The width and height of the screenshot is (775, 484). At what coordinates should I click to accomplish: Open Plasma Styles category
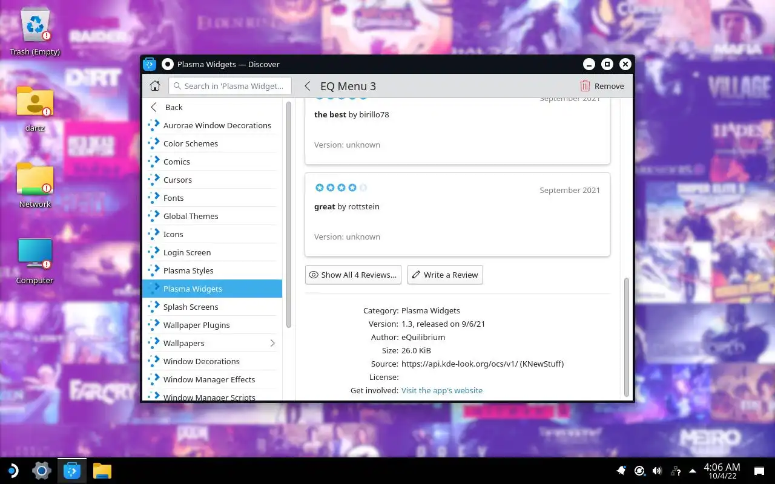(212, 270)
